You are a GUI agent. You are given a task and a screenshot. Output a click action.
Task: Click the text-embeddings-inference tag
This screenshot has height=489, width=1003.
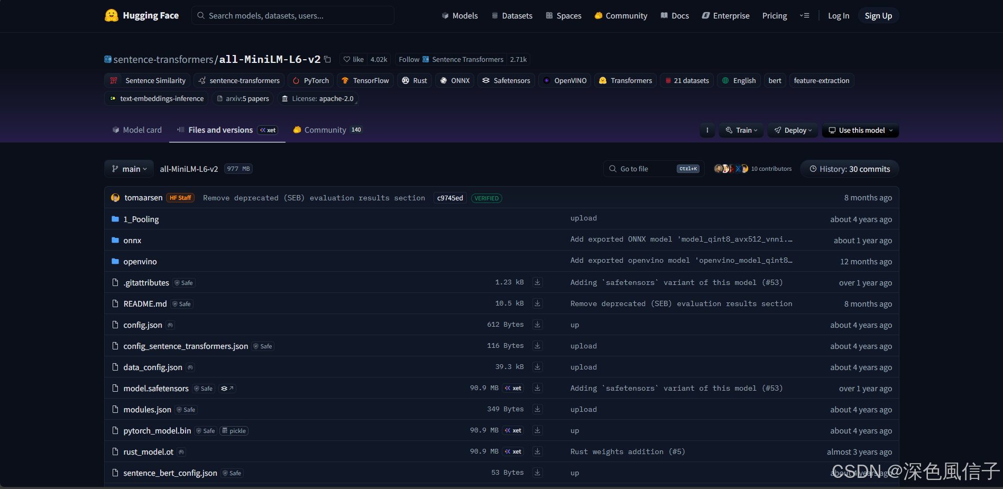pyautogui.click(x=157, y=98)
